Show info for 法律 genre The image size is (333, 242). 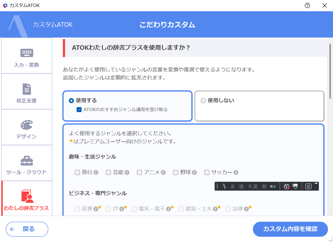pyautogui.click(x=246, y=209)
